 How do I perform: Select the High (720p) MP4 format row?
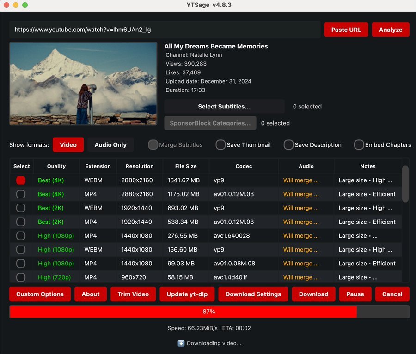pyautogui.click(x=21, y=277)
